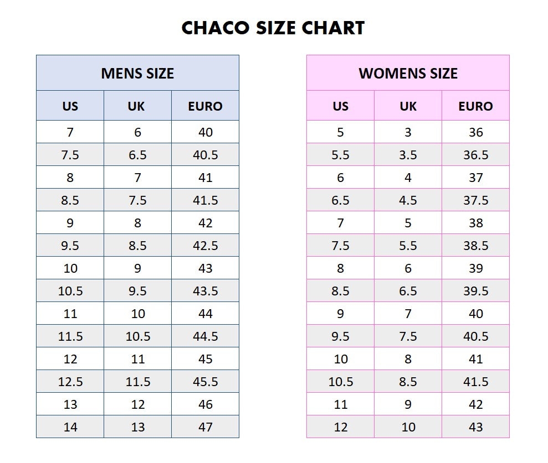Image resolution: width=548 pixels, height=463 pixels.
Task: Click the EURO column header under Mens Size
Action: [205, 106]
